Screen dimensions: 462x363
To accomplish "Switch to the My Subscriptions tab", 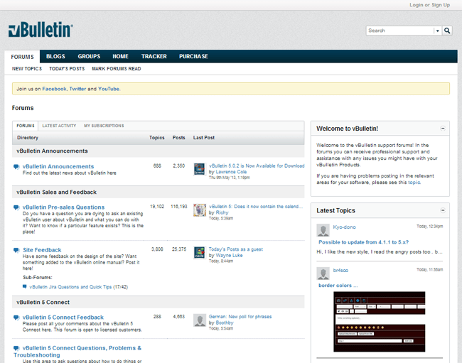I will point(104,126).
